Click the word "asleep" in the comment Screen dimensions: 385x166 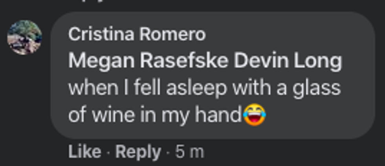(196, 88)
